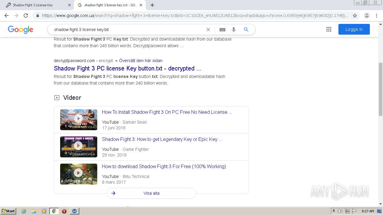This screenshot has height=215, width=383.
Task: Open the Google apps grid
Action: click(329, 29)
